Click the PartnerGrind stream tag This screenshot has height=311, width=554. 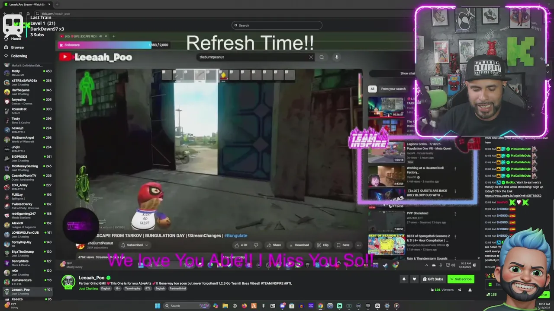click(x=177, y=289)
